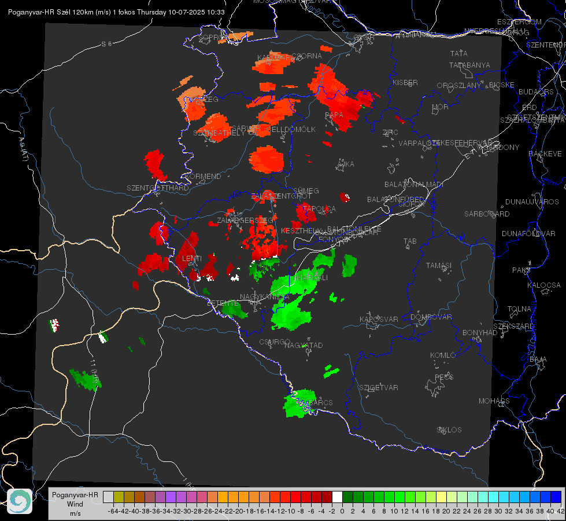The width and height of the screenshot is (566, 521).
Task: Click the DUNAUJVAROS city label
Action: pyautogui.click(x=532, y=201)
